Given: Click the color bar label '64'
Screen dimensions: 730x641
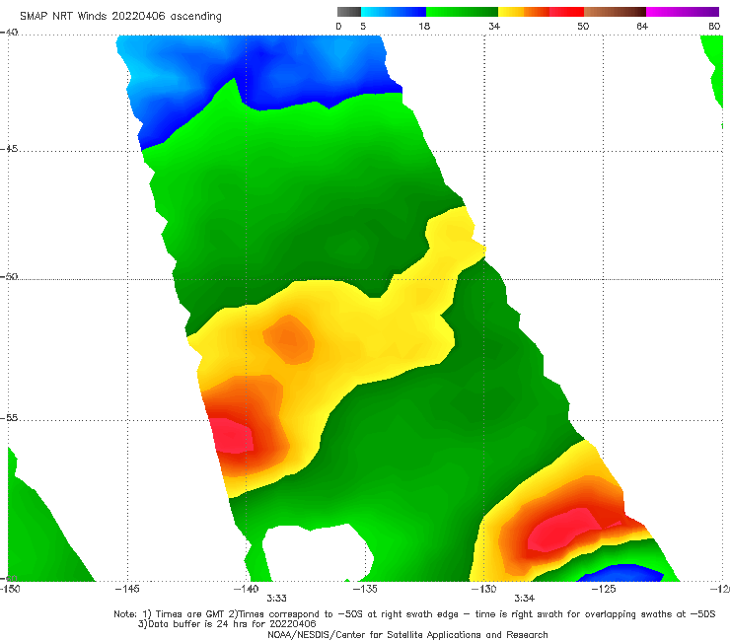Looking at the screenshot, I should point(642,26).
